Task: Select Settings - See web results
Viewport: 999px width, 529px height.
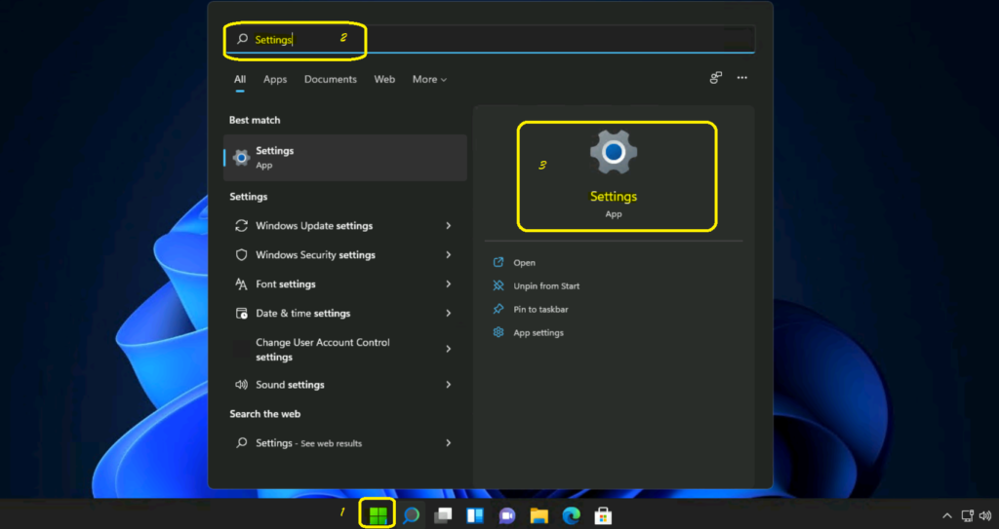Action: coord(345,443)
